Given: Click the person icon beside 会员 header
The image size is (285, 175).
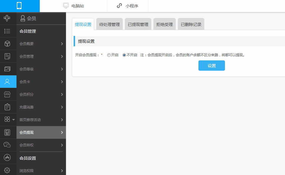Looking at the screenshot, I should (x=23, y=18).
